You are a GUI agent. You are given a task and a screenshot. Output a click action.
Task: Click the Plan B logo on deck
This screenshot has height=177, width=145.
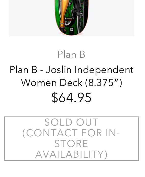72,30
